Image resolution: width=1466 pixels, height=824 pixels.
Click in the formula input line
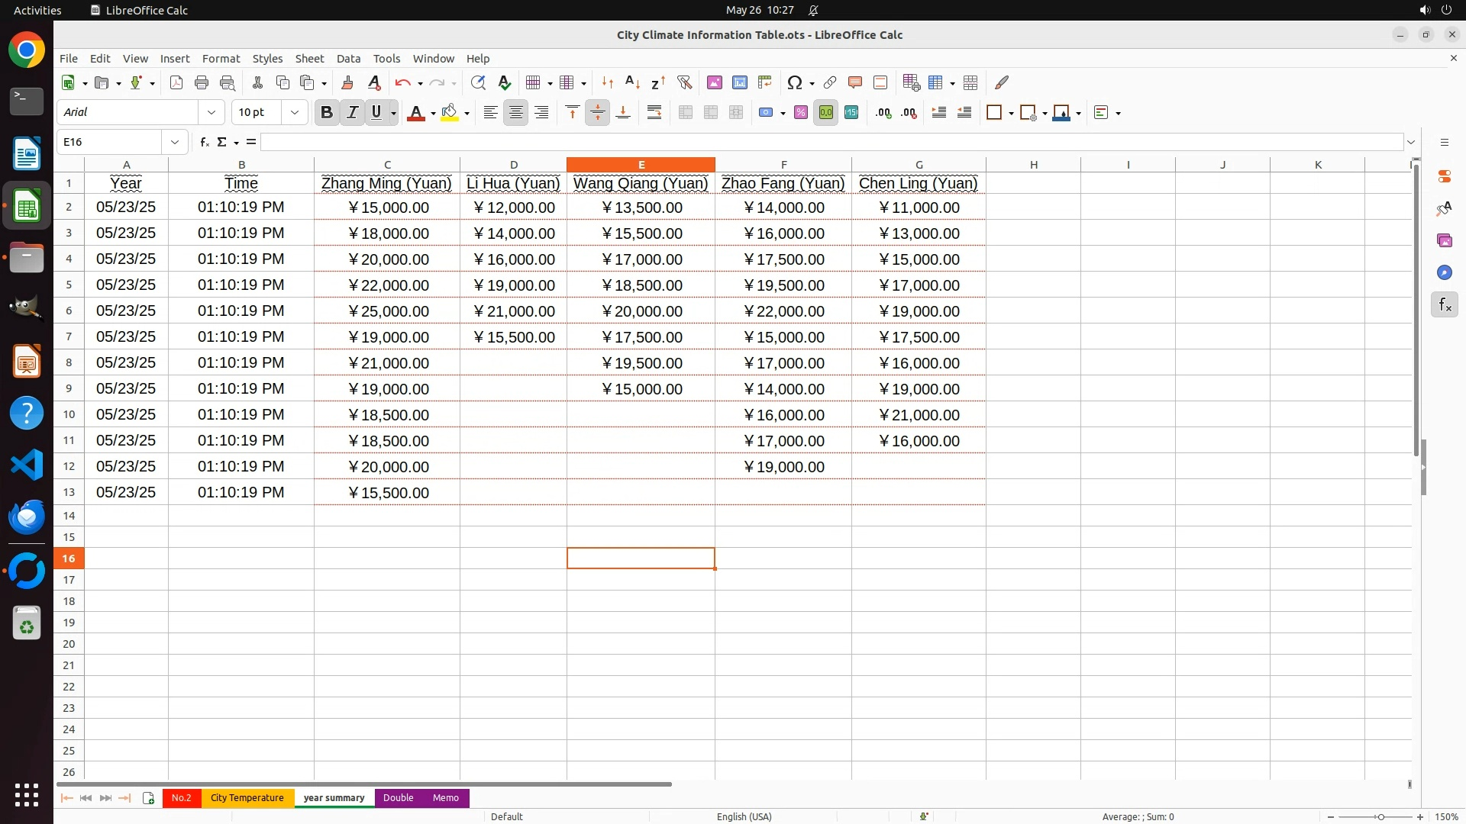(831, 142)
